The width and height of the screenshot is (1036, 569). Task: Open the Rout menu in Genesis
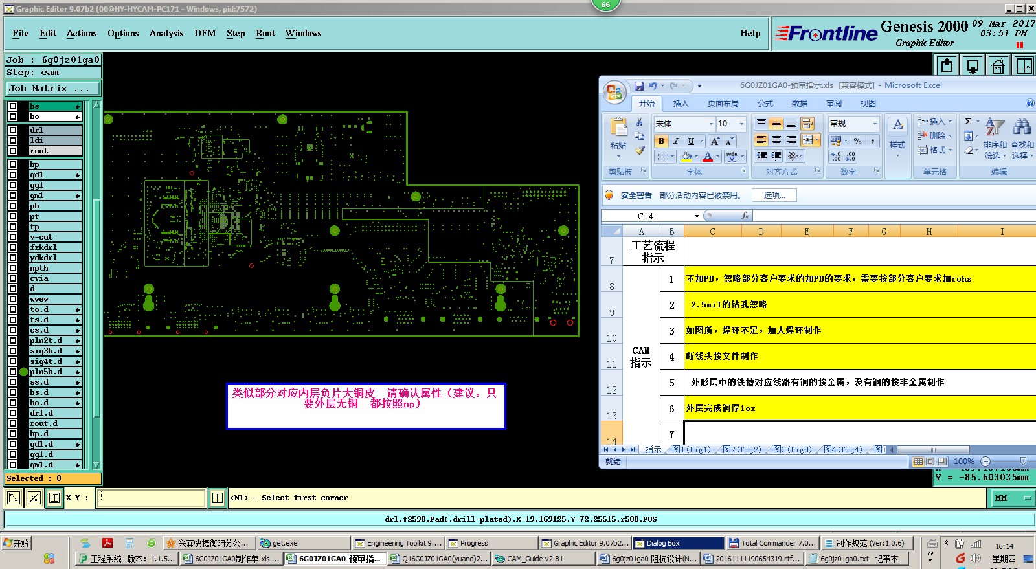pyautogui.click(x=265, y=34)
